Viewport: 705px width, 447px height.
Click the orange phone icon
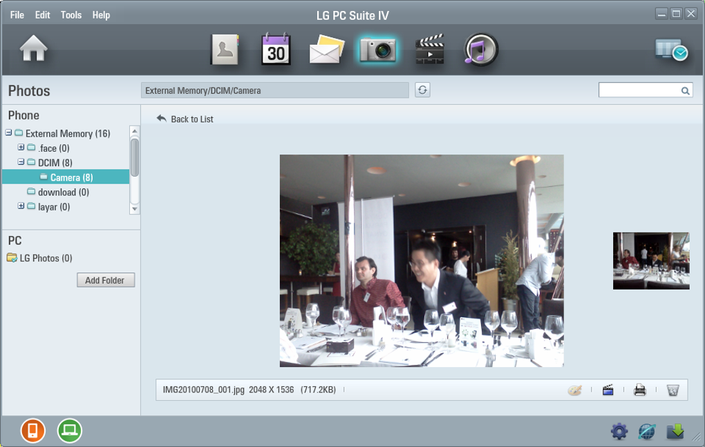coord(32,430)
